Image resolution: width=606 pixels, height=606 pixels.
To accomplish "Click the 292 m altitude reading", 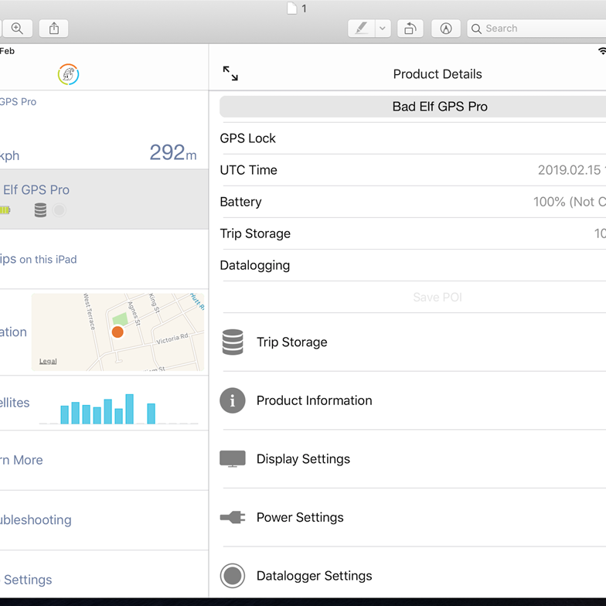I will (x=173, y=152).
